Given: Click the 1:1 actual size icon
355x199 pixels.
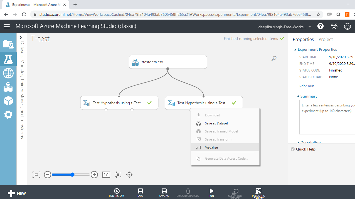Looking at the screenshot, I should tap(106, 175).
